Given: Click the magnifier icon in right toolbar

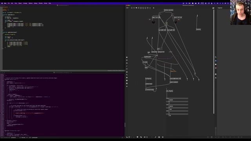Looking at the screenshot, I should (x=216, y=57).
